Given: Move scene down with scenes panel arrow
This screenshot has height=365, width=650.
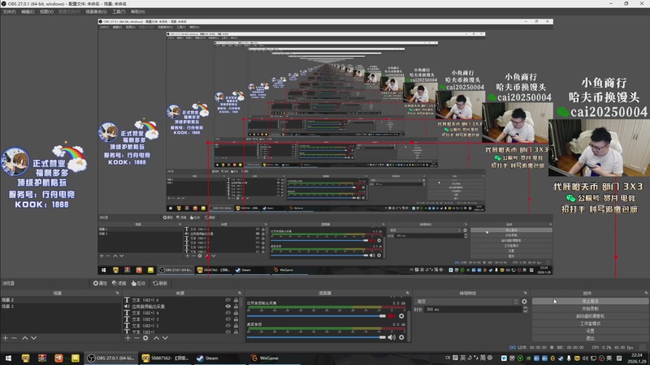Looking at the screenshot, I should pyautogui.click(x=34, y=337).
